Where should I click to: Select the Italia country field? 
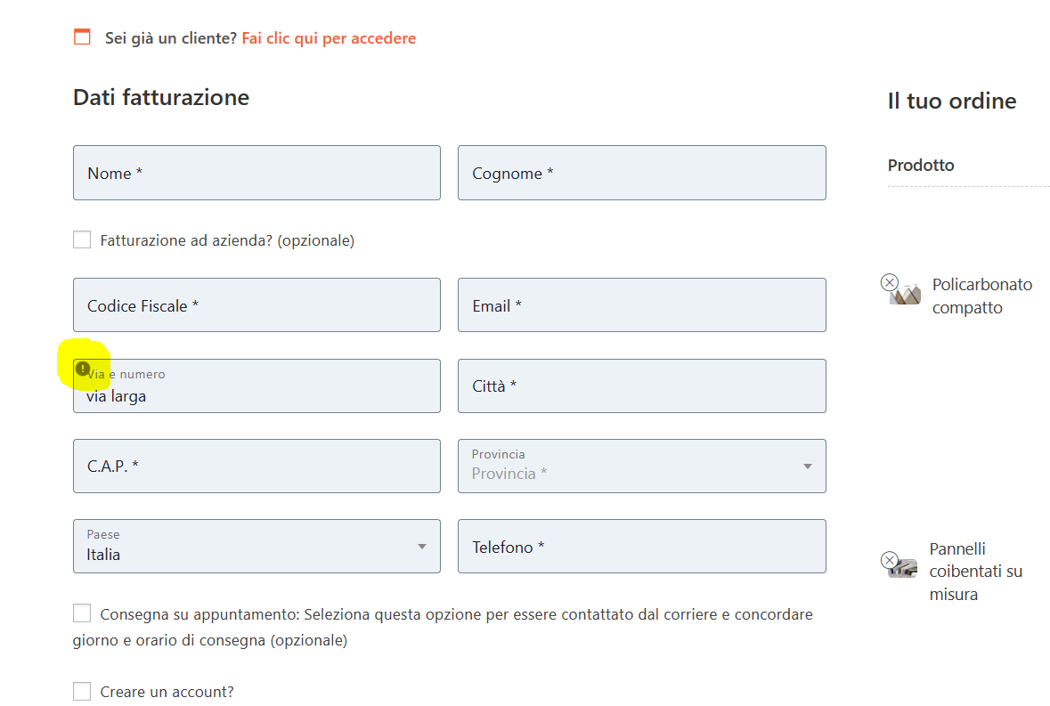coord(256,546)
